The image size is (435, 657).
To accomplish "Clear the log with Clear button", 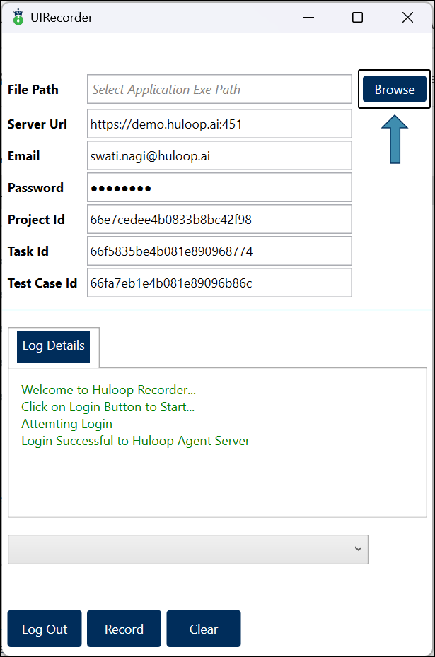I will coord(204,629).
